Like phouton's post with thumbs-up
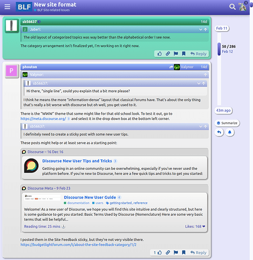Screen dimensions: 253x260 pyautogui.click(x=160, y=252)
